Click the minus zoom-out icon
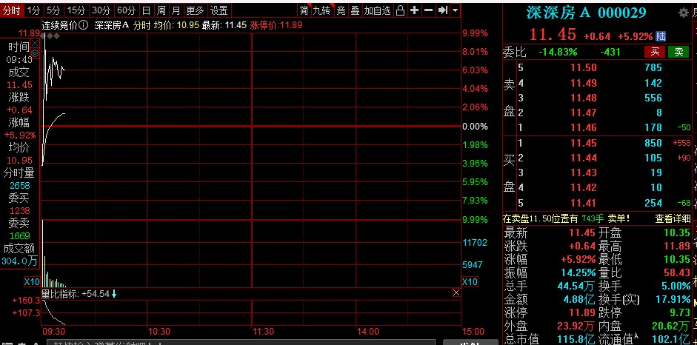 (429, 10)
